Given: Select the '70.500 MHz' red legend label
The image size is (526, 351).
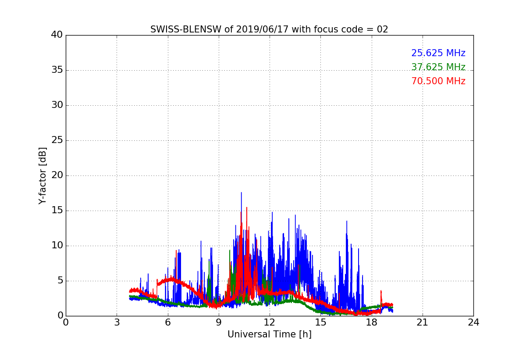Looking at the screenshot, I should click(x=438, y=81).
